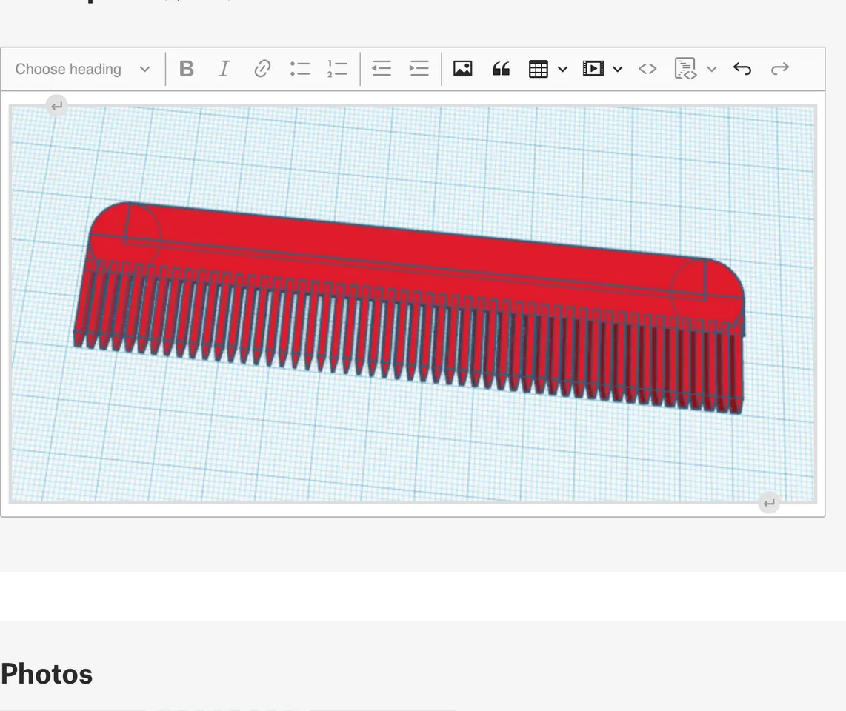Screen dimensions: 846x711
Task: Click the Photos heading
Action: tap(47, 674)
